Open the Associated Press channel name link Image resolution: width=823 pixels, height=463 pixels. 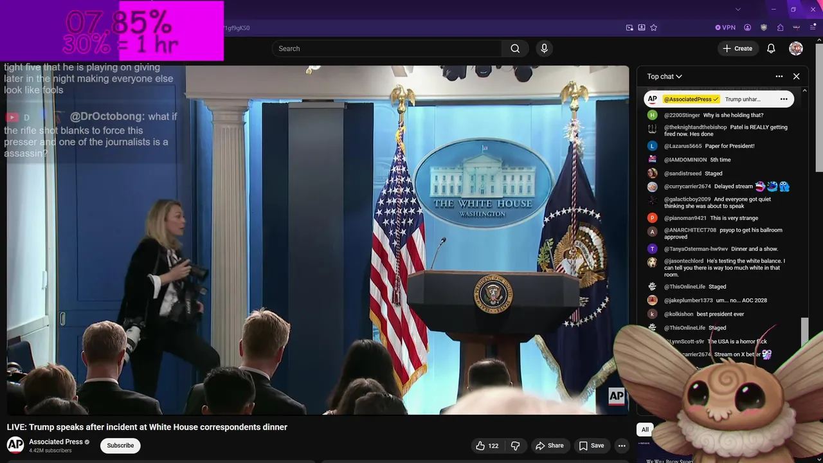tap(56, 442)
